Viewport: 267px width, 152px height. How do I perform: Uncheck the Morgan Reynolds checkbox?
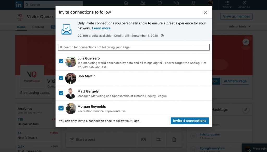coord(61,108)
